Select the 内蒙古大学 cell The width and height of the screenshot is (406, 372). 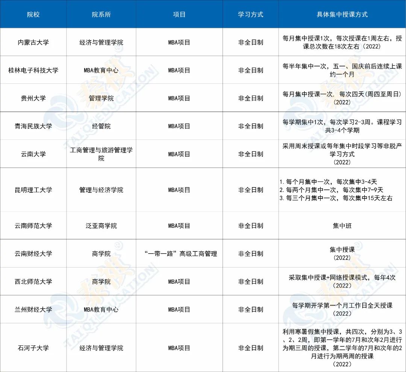(x=33, y=42)
